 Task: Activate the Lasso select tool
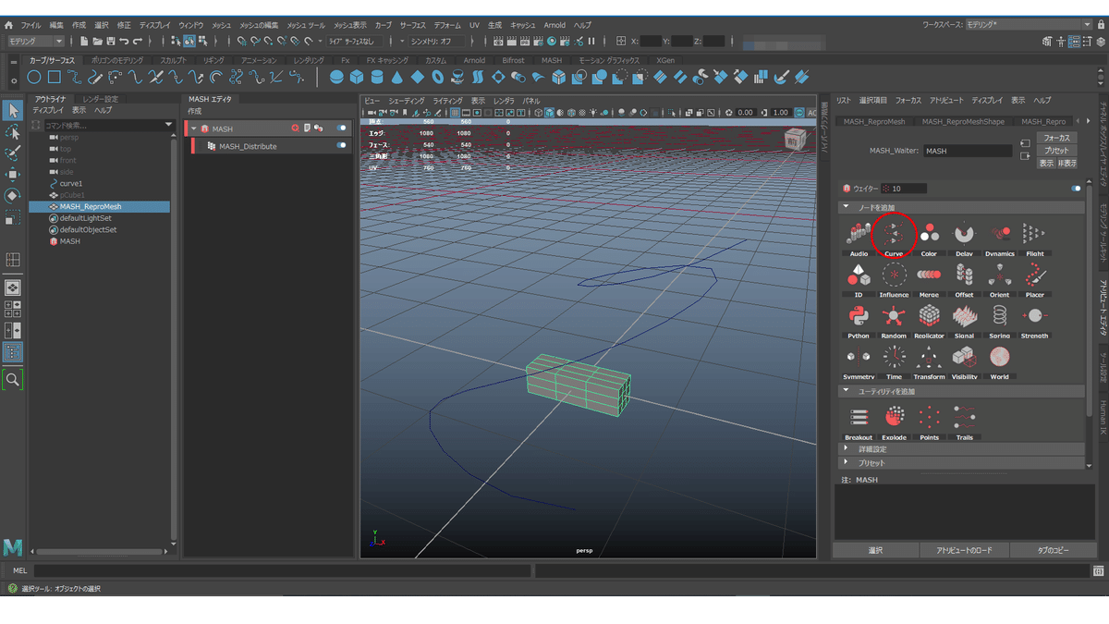tap(13, 132)
